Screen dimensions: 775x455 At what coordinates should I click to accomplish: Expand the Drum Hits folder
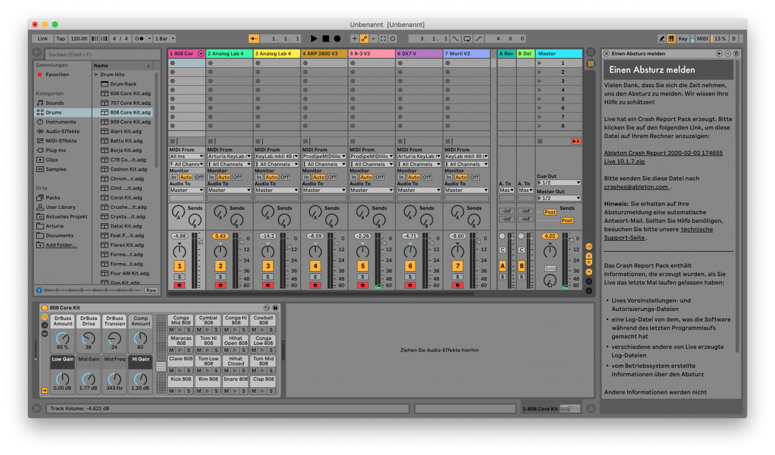[96, 74]
